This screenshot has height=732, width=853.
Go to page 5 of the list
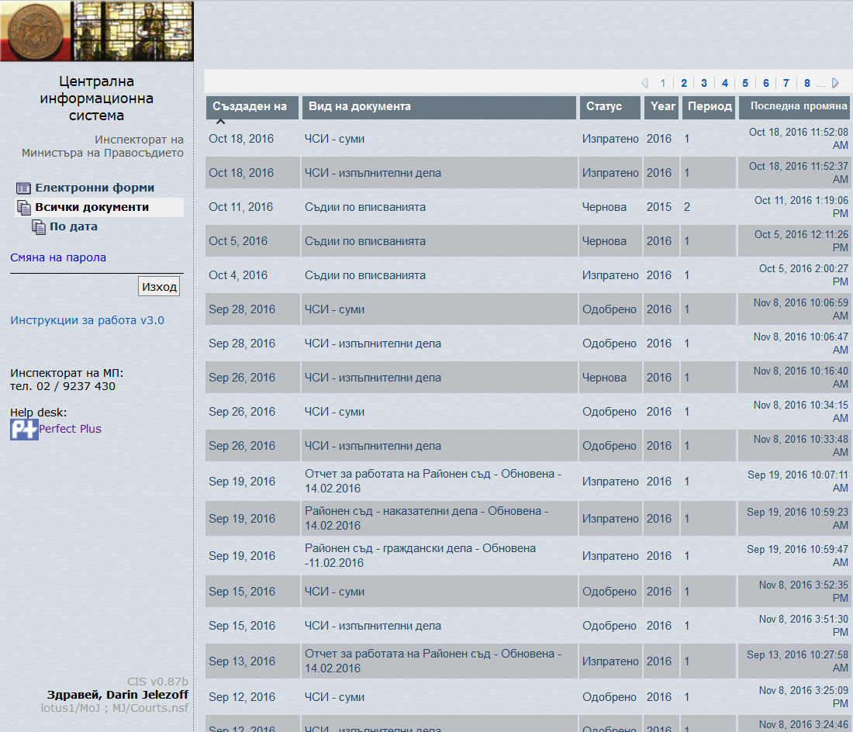point(745,83)
